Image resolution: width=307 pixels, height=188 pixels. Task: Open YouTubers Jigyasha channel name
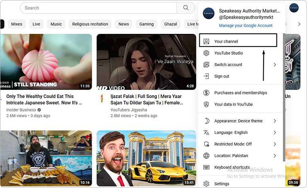pos(129,110)
